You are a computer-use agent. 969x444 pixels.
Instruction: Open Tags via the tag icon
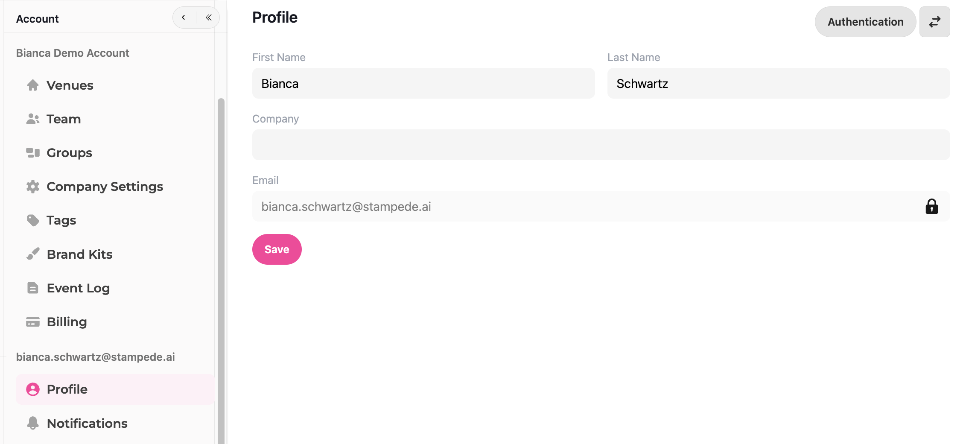[x=33, y=220]
